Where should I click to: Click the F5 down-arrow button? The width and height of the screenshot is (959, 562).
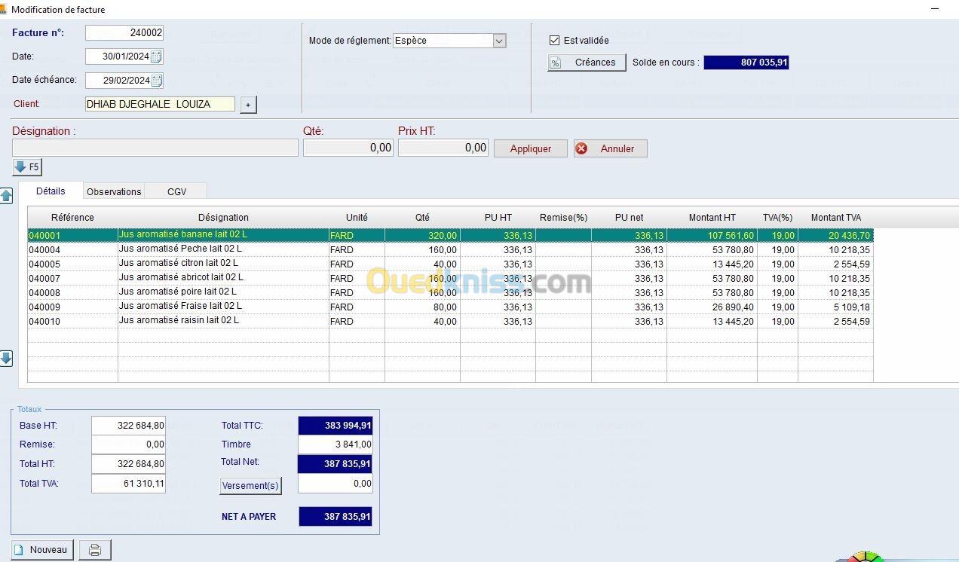tap(26, 167)
